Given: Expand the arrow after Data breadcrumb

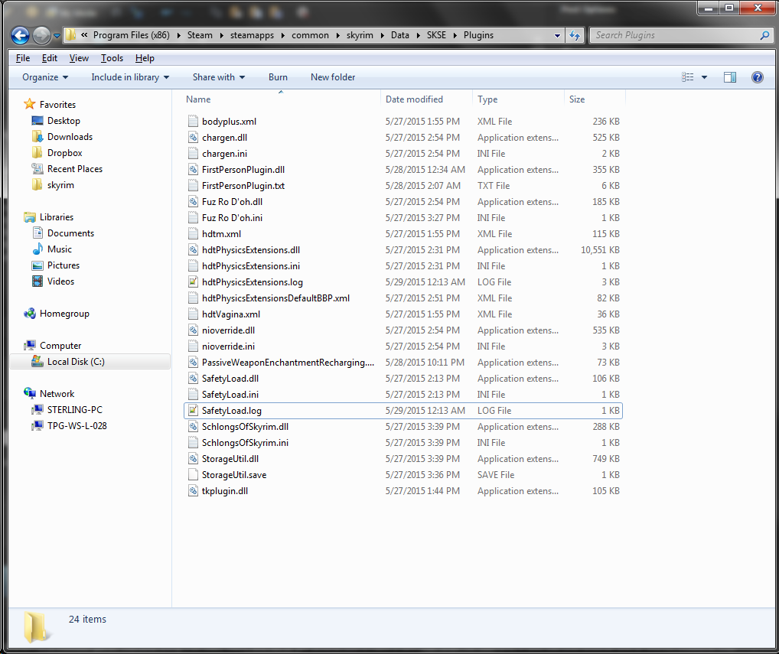Looking at the screenshot, I should [418, 35].
